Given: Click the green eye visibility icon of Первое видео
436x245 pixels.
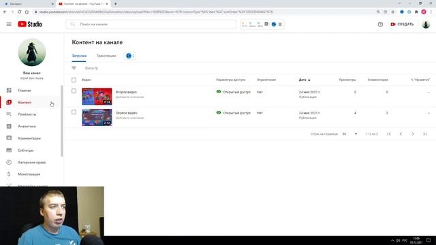Looking at the screenshot, I should tap(219, 112).
